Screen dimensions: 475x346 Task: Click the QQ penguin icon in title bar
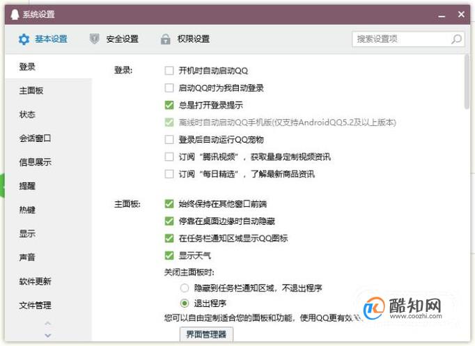(15, 14)
